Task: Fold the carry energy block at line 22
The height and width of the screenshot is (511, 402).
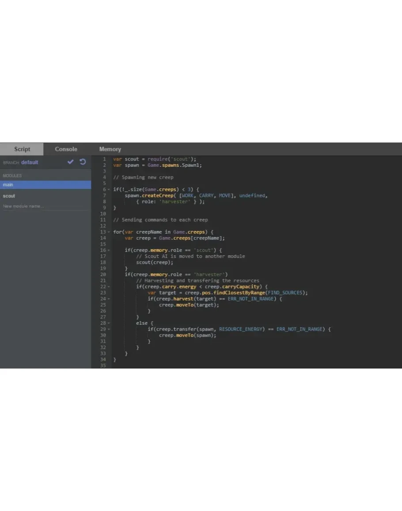Action: tap(109, 287)
